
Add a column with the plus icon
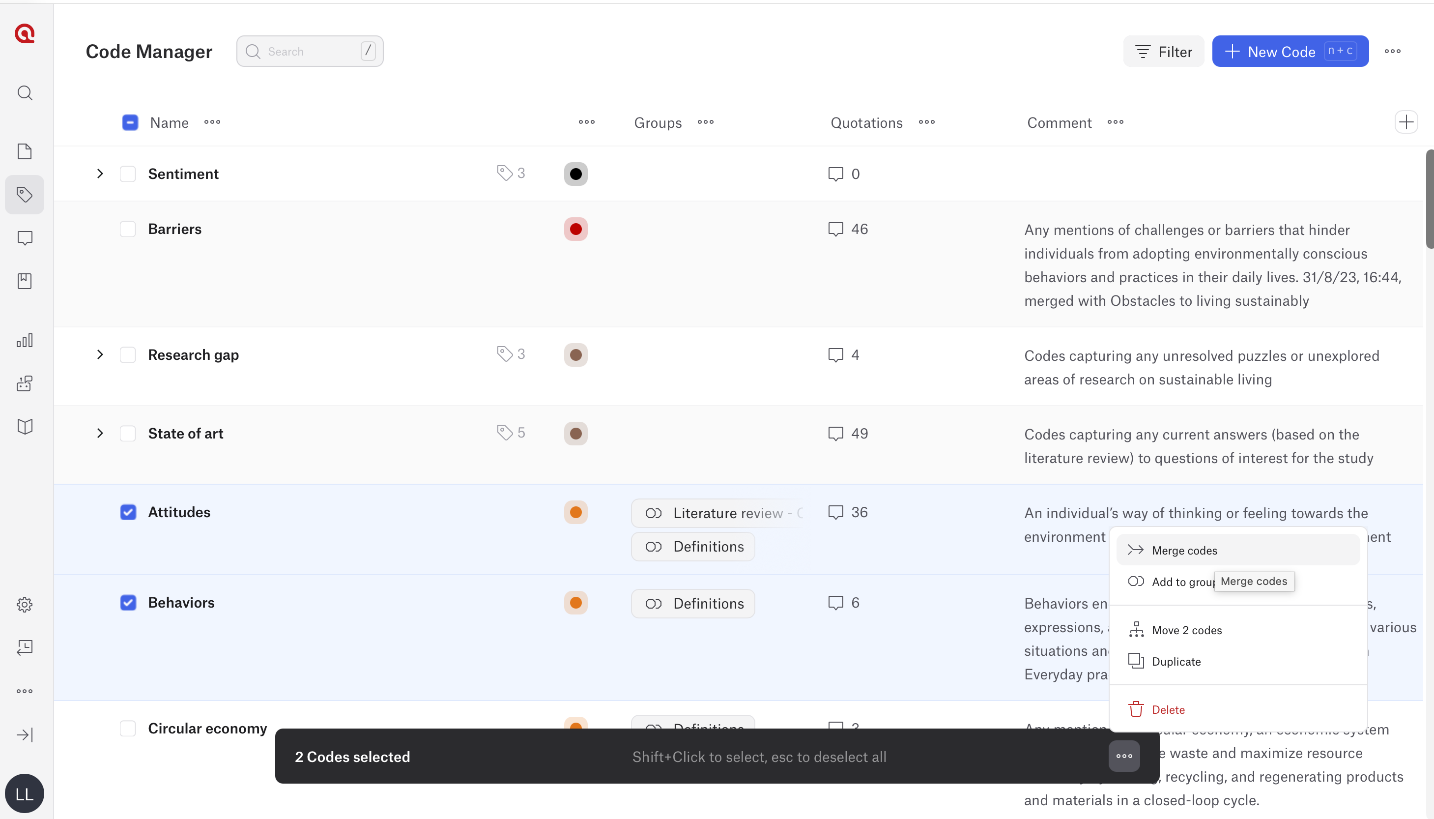(1406, 122)
